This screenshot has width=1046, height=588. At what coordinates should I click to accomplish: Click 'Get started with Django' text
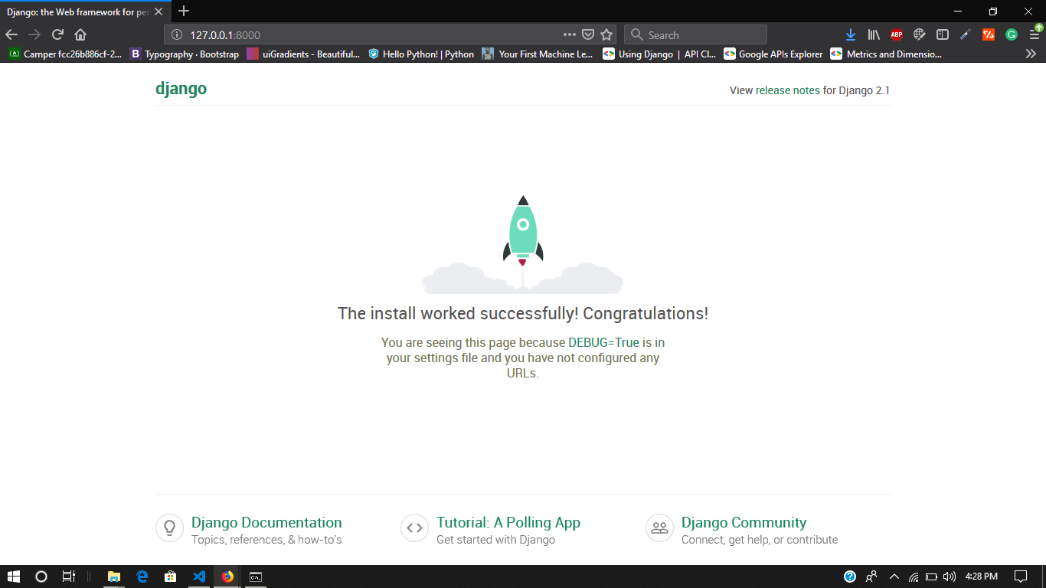495,540
